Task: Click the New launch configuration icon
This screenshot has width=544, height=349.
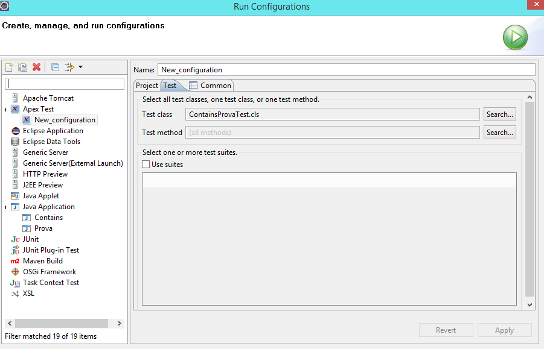Action: 10,68
